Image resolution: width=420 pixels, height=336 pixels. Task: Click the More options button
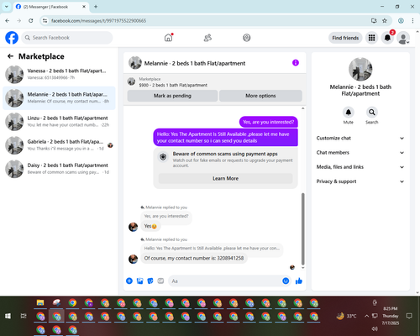click(260, 96)
